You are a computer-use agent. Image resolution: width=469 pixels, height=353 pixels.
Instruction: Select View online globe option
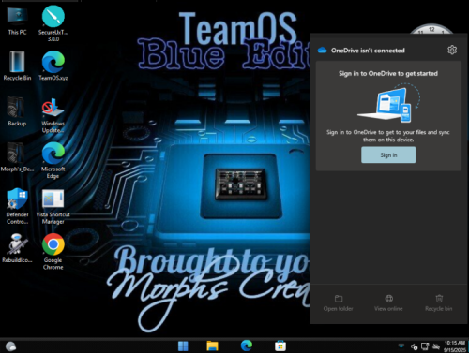pos(388,303)
